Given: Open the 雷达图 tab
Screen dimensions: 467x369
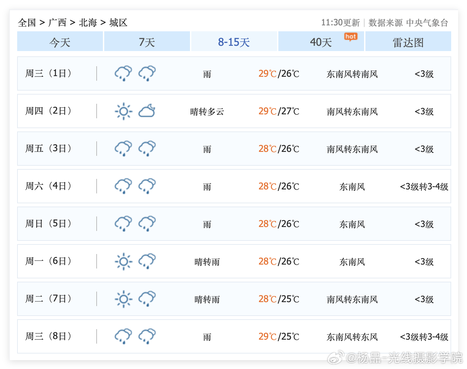Looking at the screenshot, I should [x=408, y=42].
